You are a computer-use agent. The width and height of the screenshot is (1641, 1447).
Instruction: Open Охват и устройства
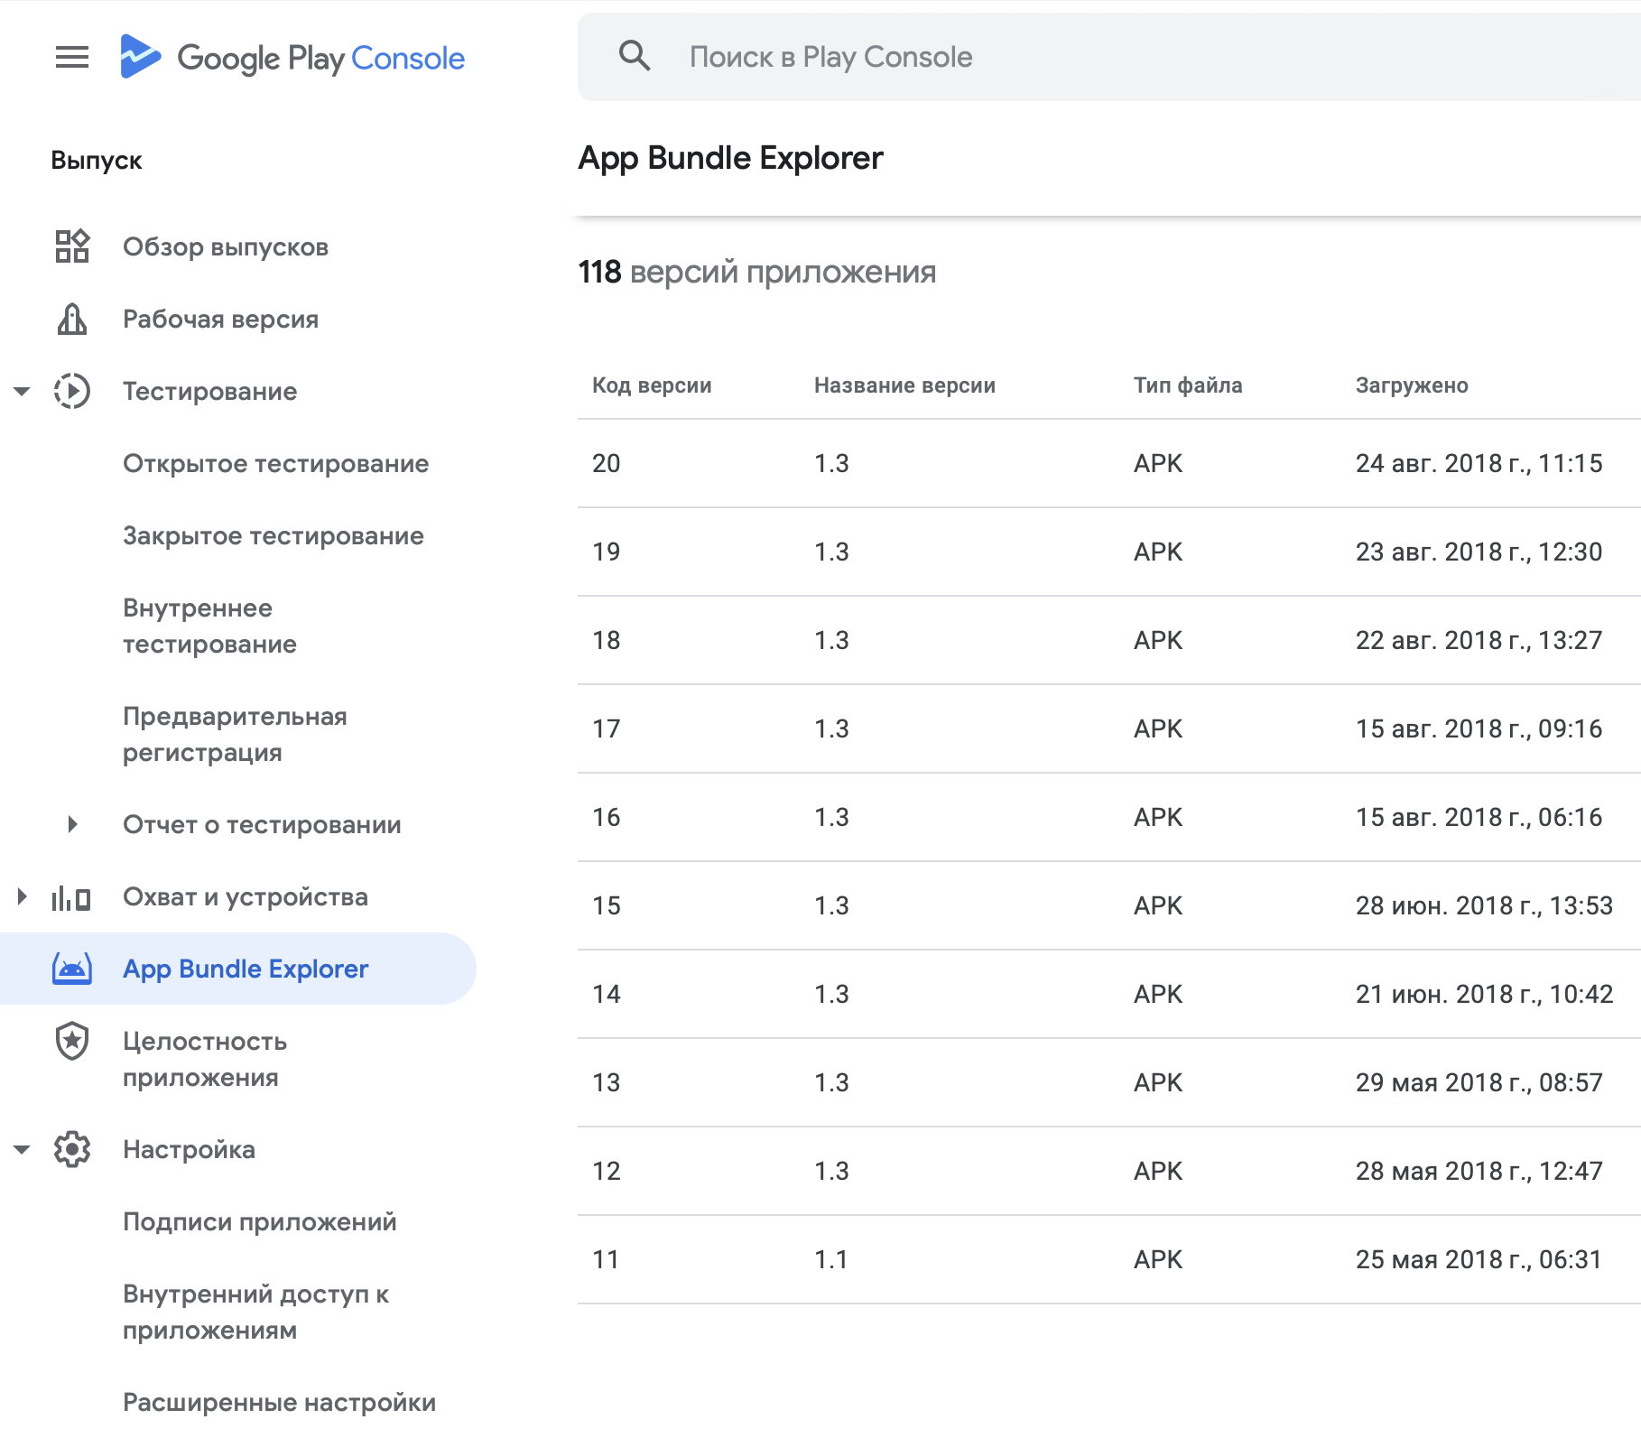(246, 896)
